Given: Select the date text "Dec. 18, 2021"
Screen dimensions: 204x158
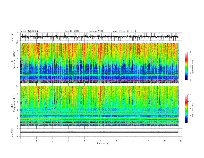Looking at the screenshot, I should tap(72, 31).
